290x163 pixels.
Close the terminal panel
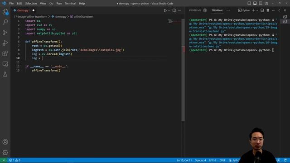(285, 10)
